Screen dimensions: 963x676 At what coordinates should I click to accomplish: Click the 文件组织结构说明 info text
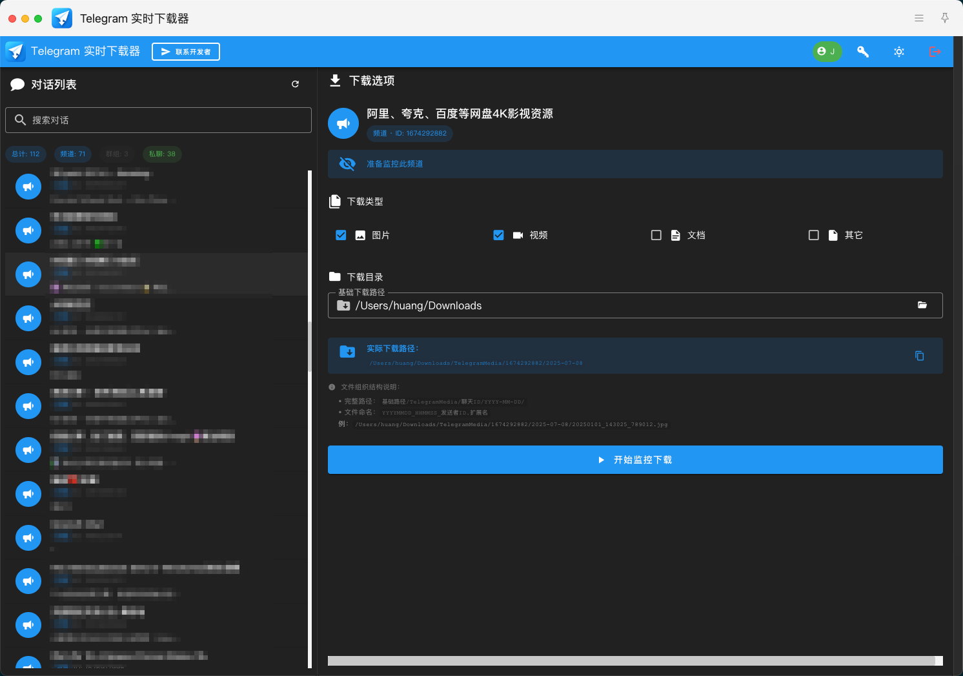[370, 387]
